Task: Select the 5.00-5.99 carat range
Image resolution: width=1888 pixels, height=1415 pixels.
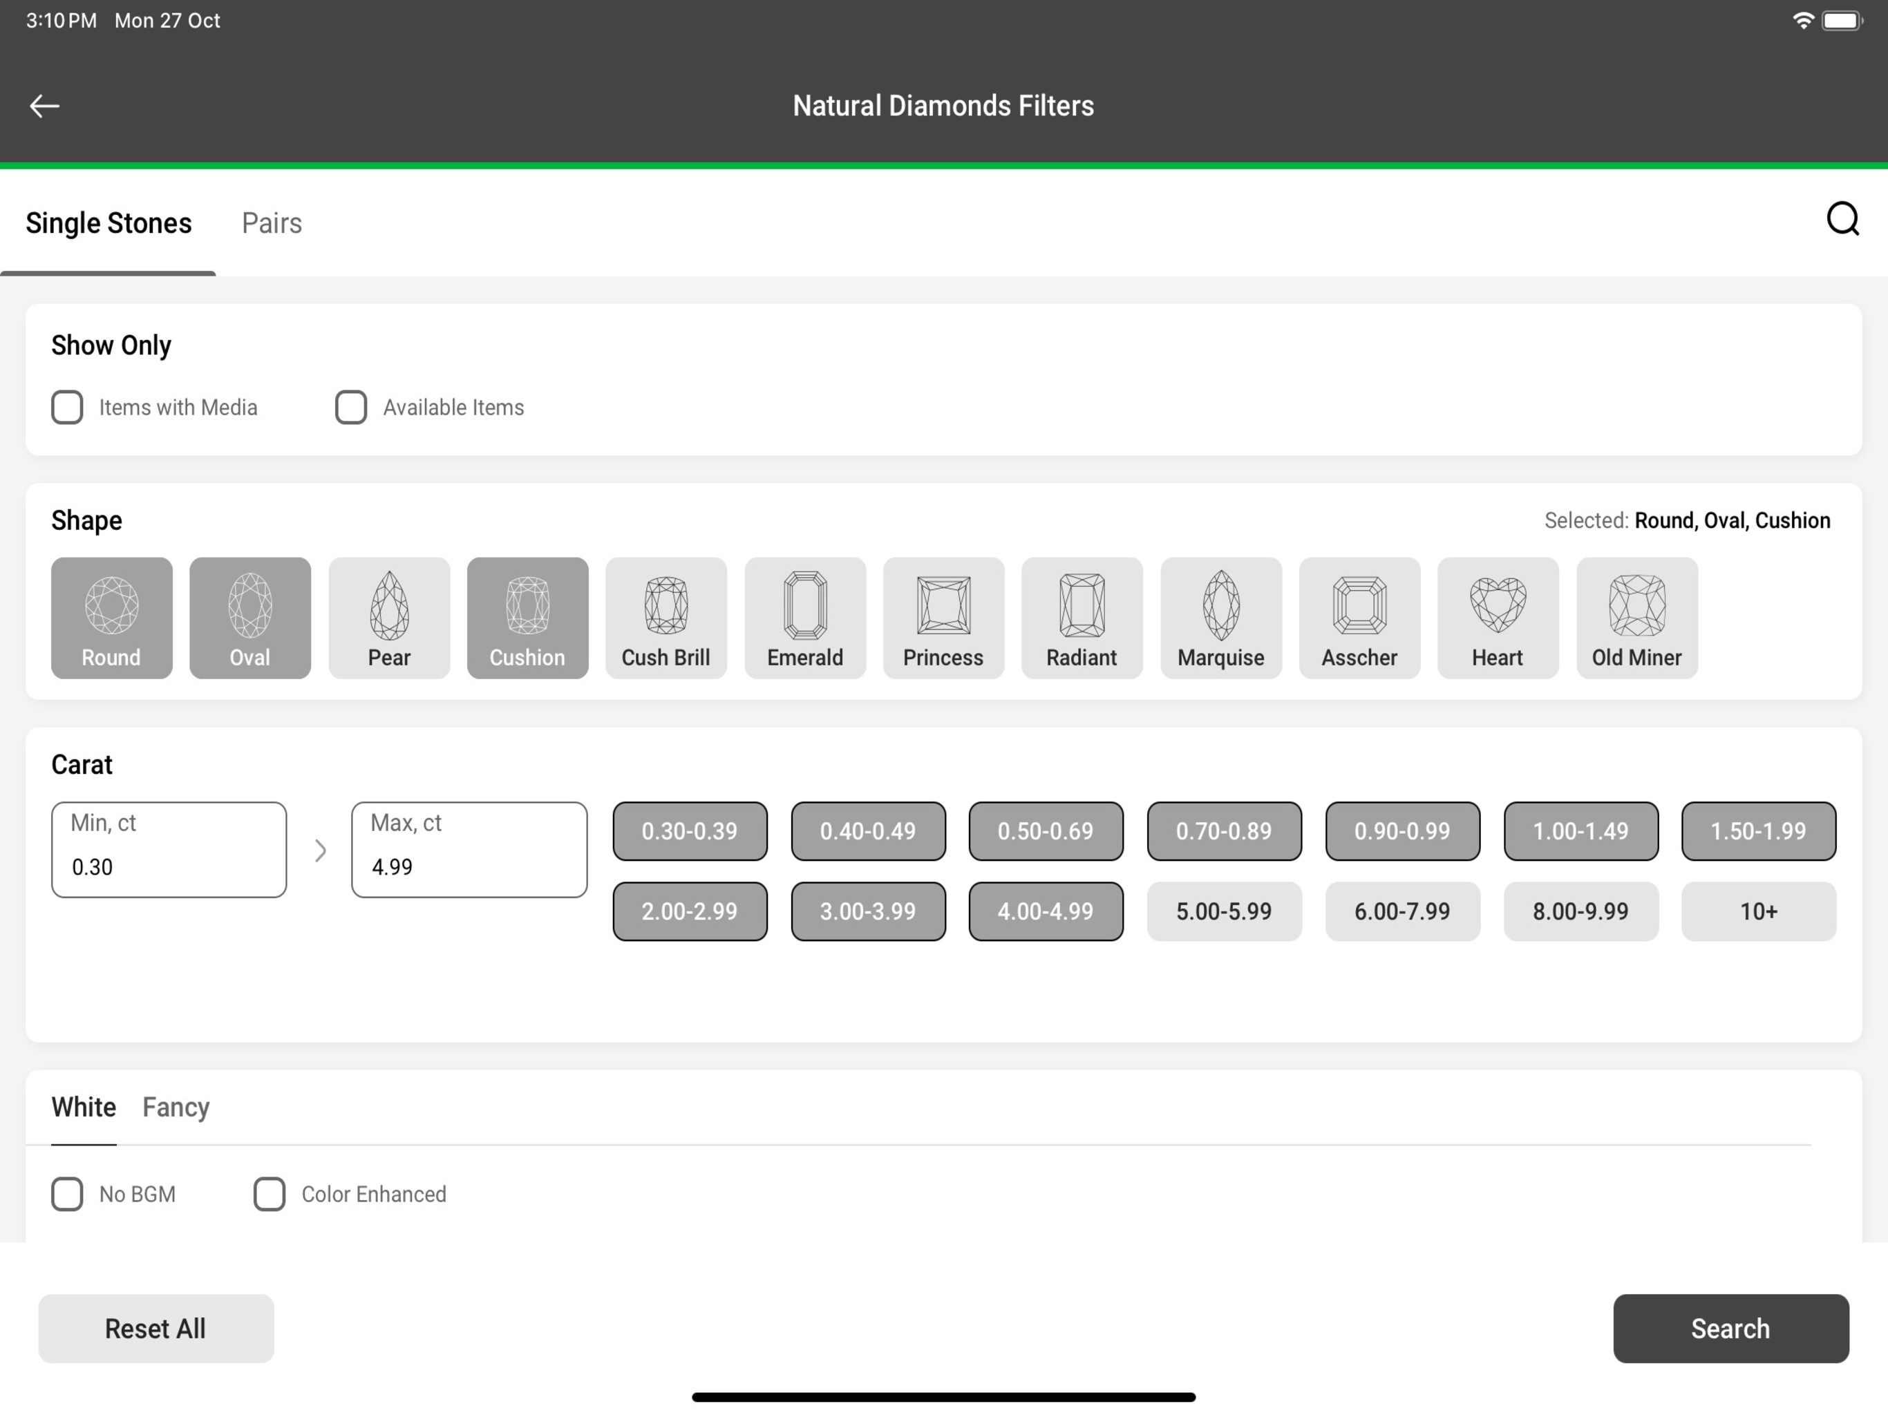Action: coord(1224,911)
